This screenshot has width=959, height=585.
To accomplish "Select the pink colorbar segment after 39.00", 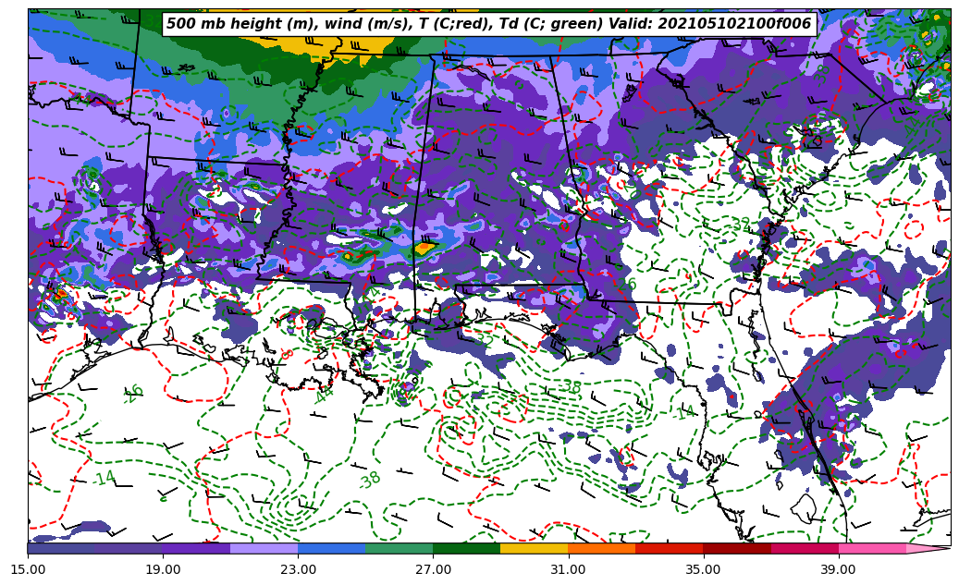I will [872, 548].
